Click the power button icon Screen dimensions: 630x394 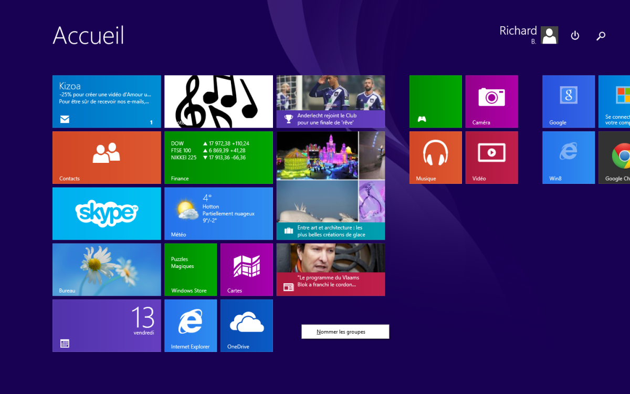tap(575, 36)
